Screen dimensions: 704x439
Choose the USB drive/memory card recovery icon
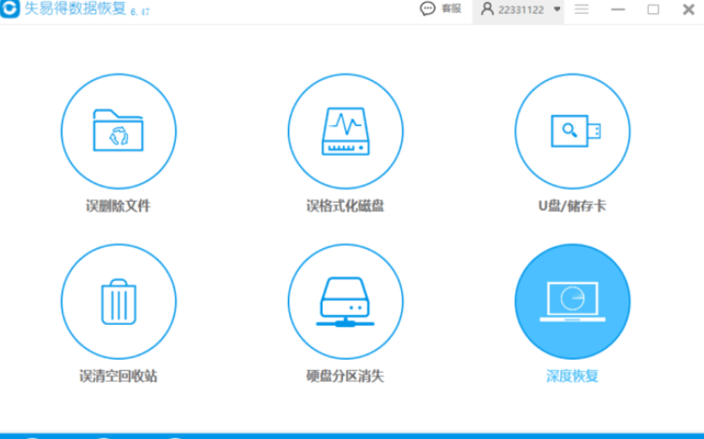(x=572, y=132)
